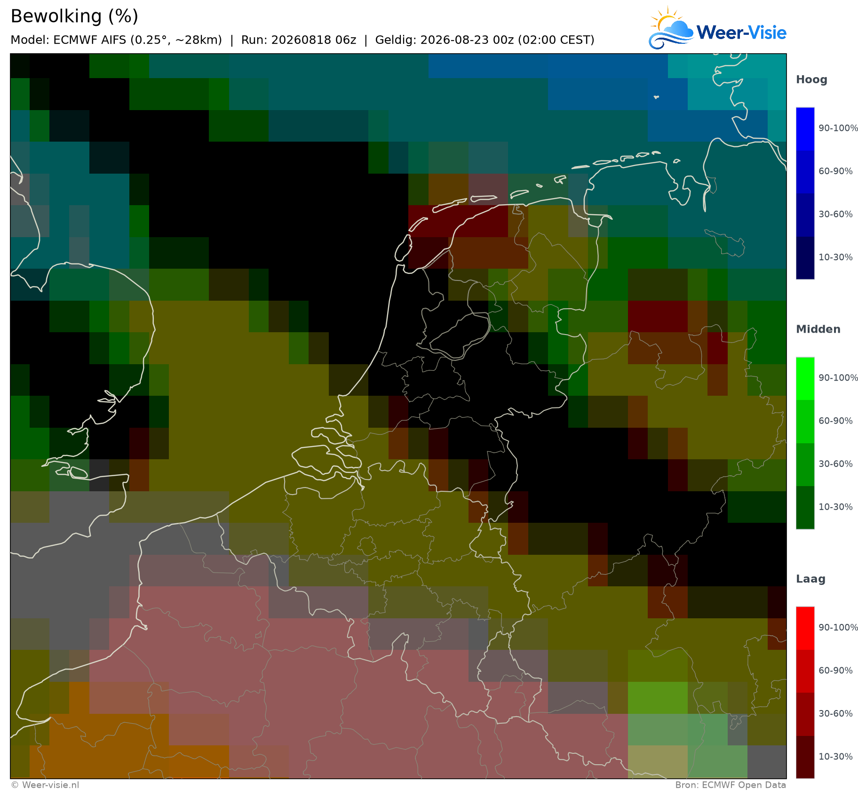Select the Laag 90-100% bright red swatch
Viewport: 858px width, 791px height.
click(805, 628)
